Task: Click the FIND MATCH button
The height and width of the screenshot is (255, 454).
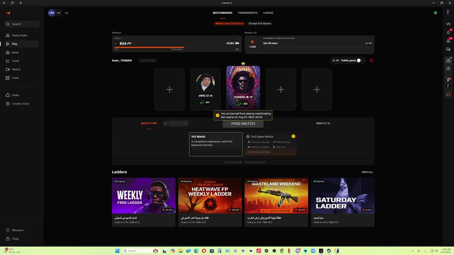Action: coord(243,124)
